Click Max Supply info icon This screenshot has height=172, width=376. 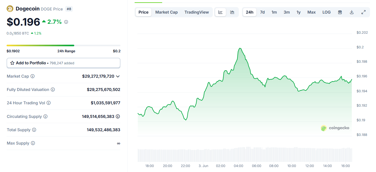33,143
